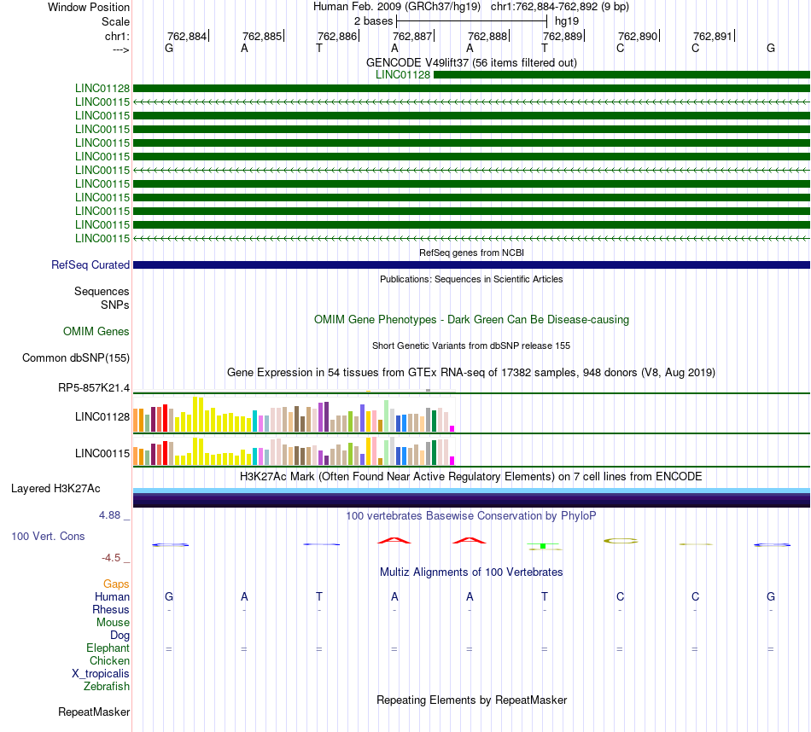Click the 100 Vert. Cons label
The height and width of the screenshot is (732, 811).
(48, 536)
